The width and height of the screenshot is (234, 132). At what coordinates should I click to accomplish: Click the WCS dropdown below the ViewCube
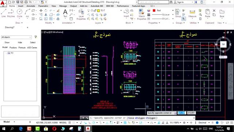223,57
